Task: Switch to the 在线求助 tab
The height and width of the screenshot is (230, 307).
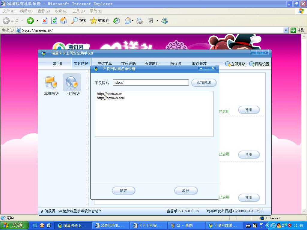Action: click(x=128, y=63)
